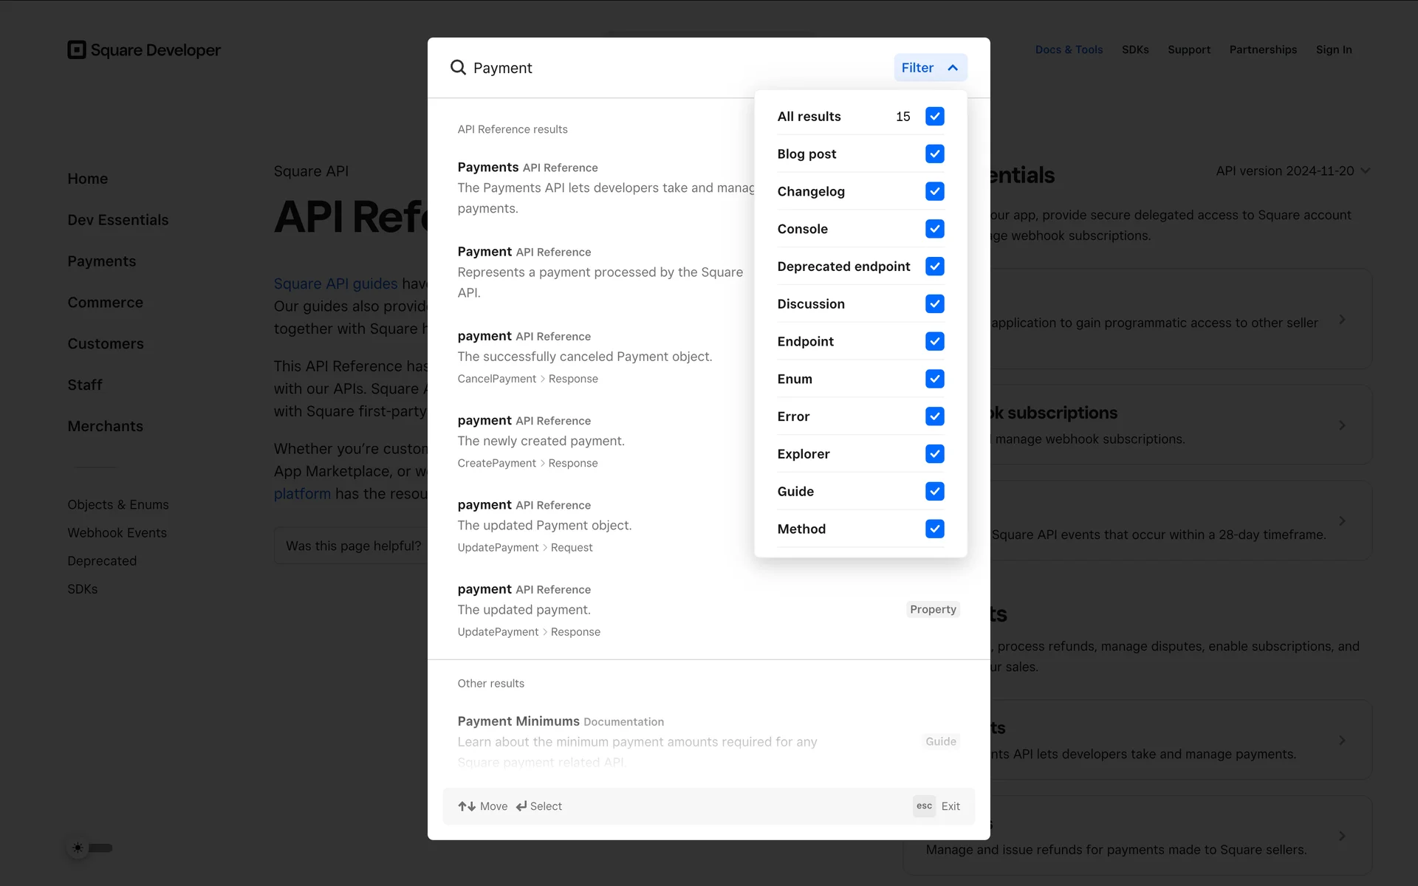Uncheck the Blog post filter checkbox
This screenshot has width=1418, height=886.
point(934,154)
